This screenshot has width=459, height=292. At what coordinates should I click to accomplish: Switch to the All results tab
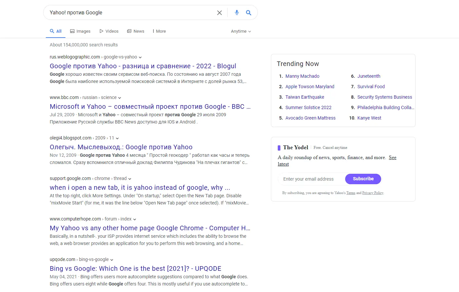pyautogui.click(x=56, y=31)
